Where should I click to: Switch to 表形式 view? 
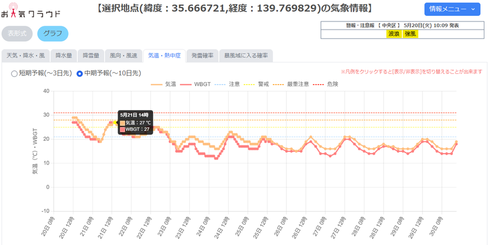click(x=17, y=34)
